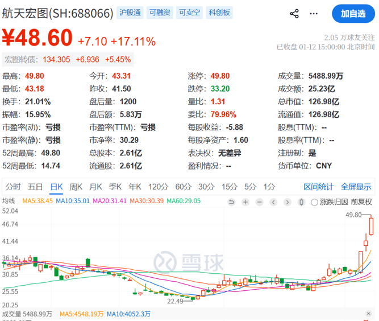The height and width of the screenshot is (321, 379).
Task: Click the latest candlestick at 49.80 peak
Action: tap(370, 226)
